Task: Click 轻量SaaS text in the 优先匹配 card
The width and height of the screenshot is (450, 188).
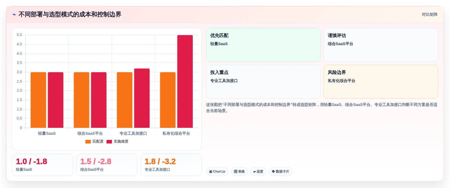Action: click(x=219, y=44)
